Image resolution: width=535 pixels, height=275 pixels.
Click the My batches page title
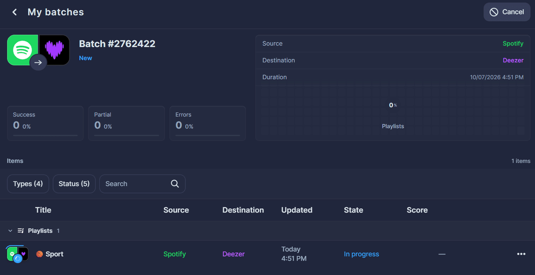click(55, 12)
